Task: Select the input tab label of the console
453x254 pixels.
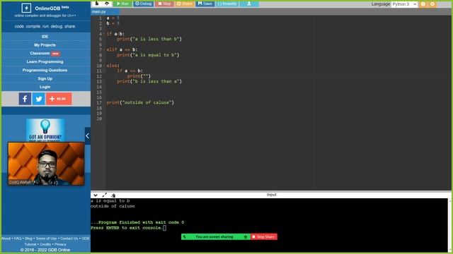Action: (x=271, y=195)
